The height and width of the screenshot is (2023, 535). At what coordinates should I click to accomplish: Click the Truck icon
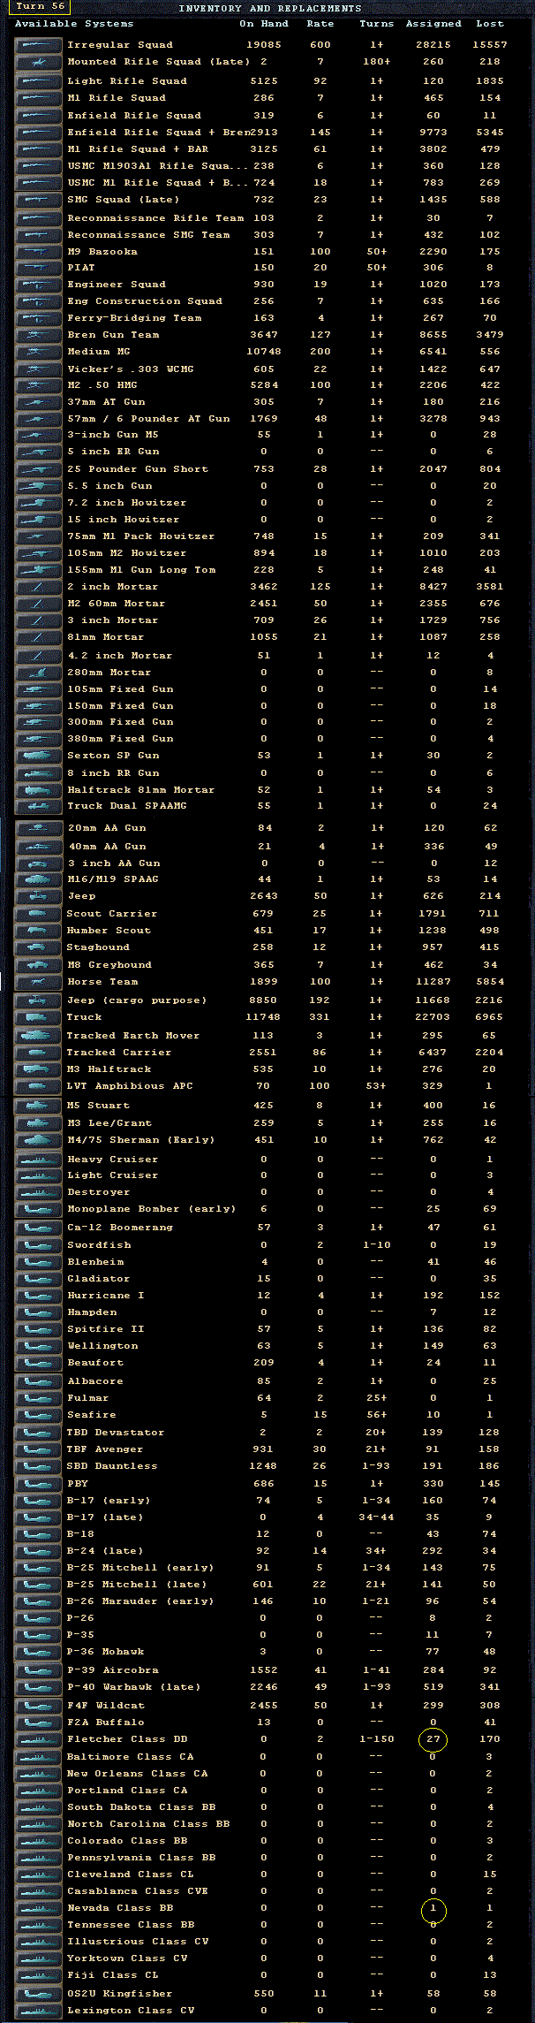(x=39, y=1017)
